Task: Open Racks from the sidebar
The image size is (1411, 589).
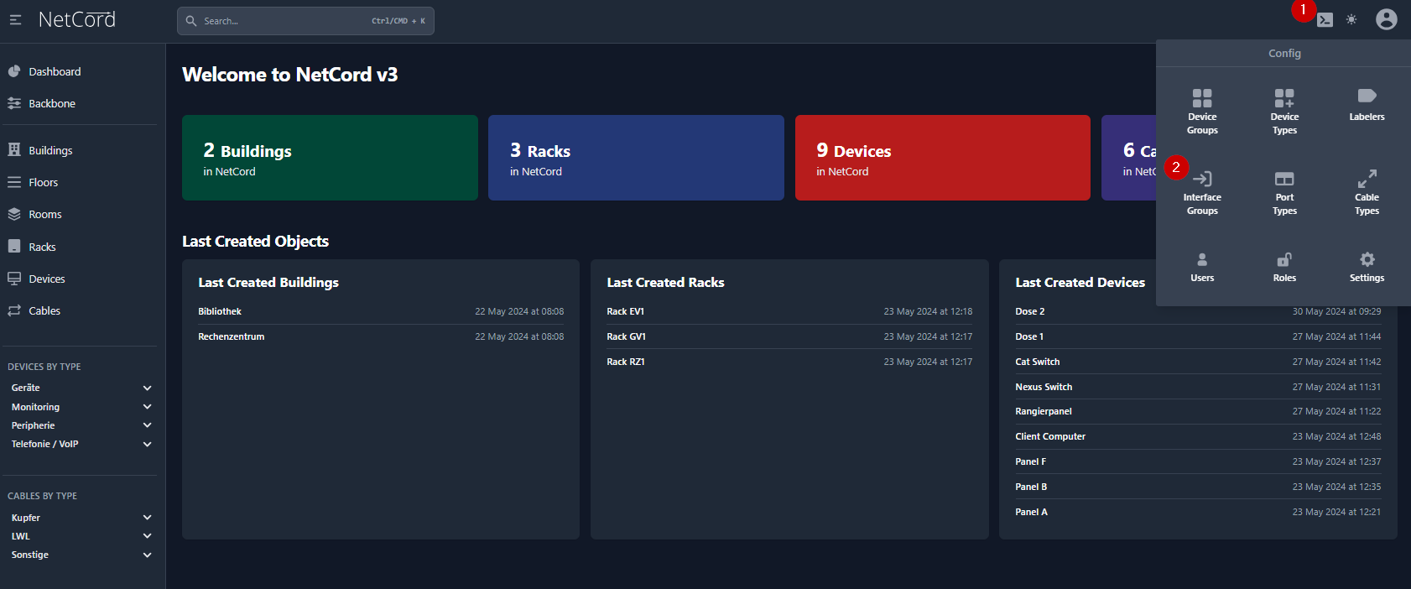Action: (42, 247)
